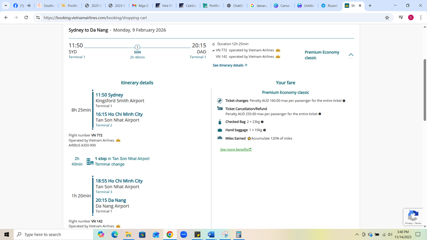Open Zoom from the taskbar
427x240 pixels.
click(184, 234)
